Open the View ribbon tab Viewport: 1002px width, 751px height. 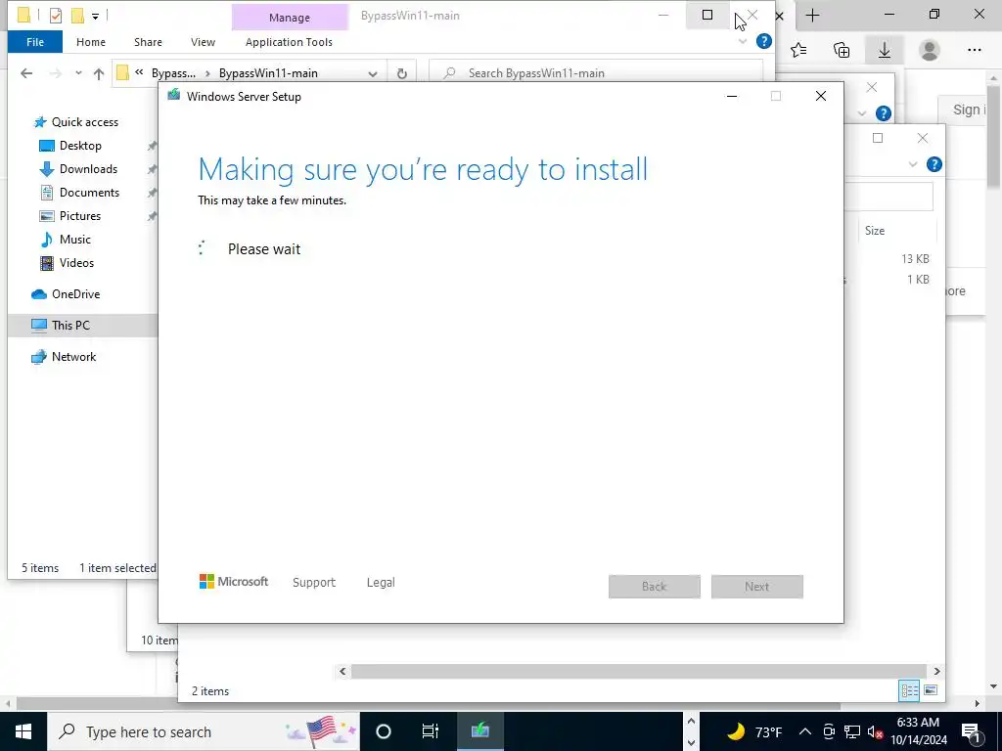[203, 42]
